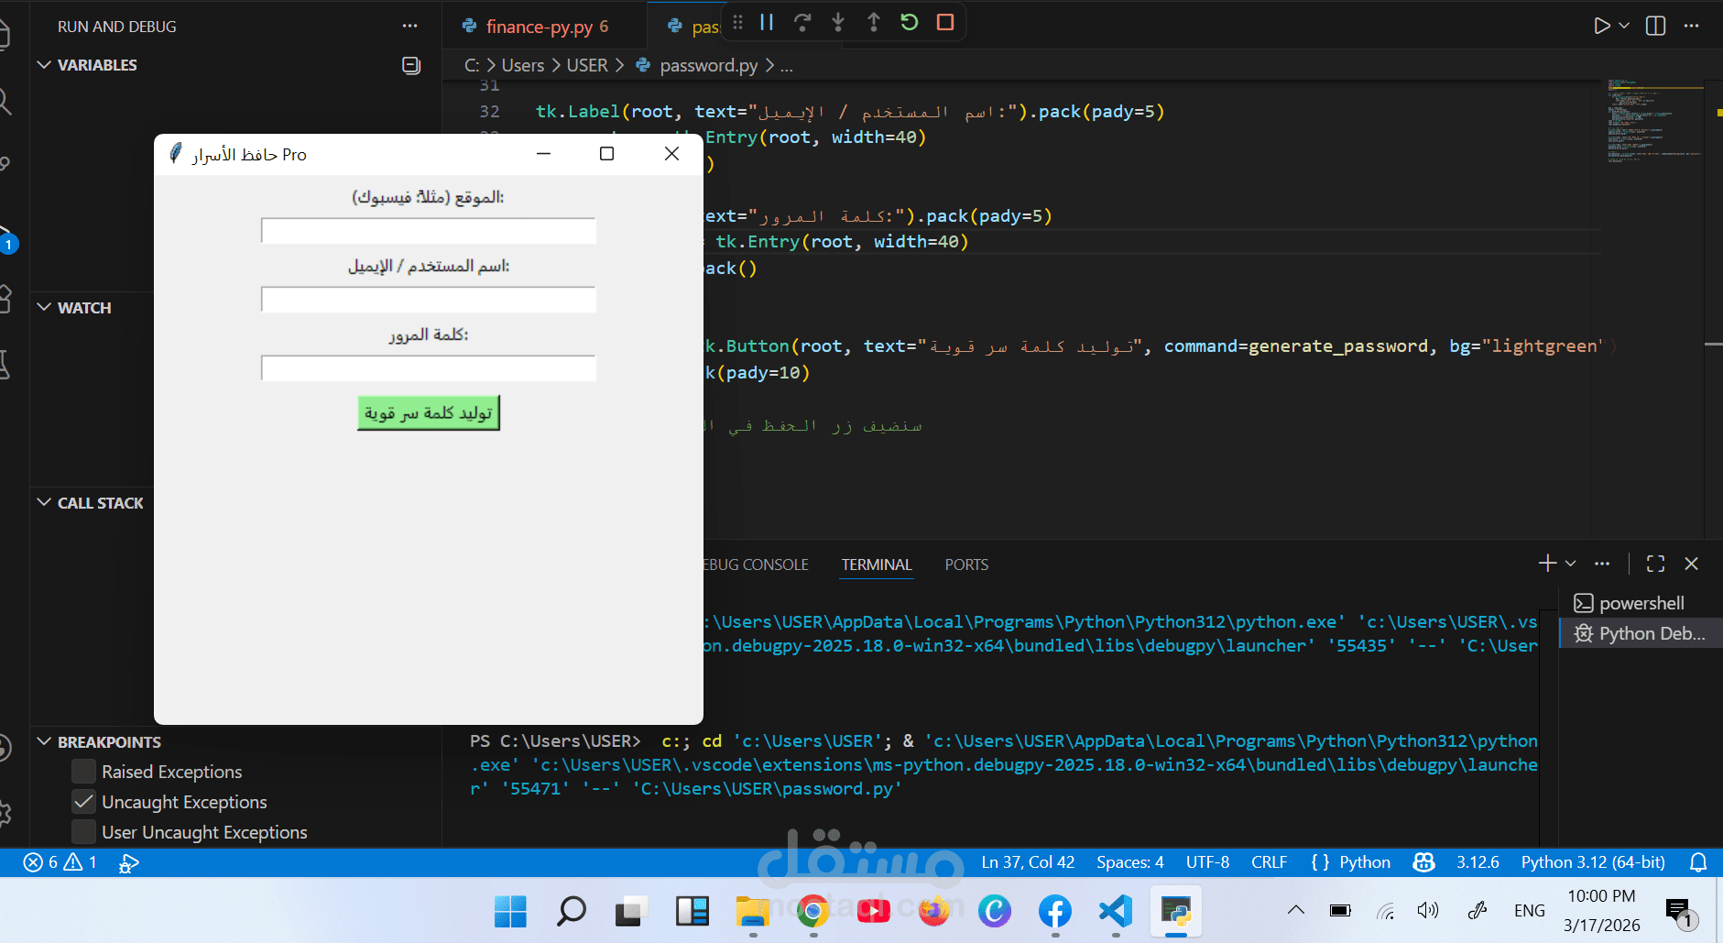Show problems from status bar errors count
Screen dimensions: 1723x943
pyautogui.click(x=60, y=862)
